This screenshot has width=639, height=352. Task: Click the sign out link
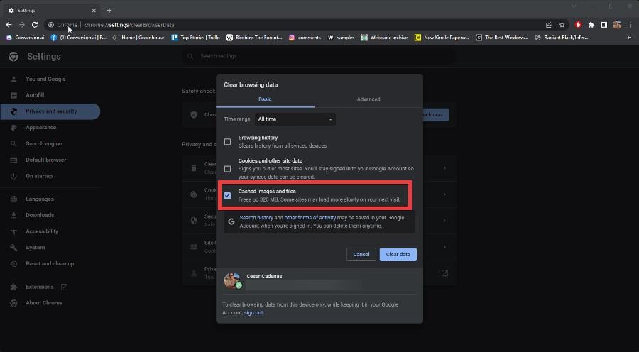[253, 312]
